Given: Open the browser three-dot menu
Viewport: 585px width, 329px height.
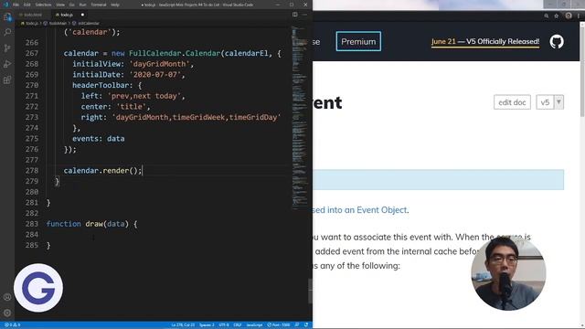Looking at the screenshot, I should pos(579,16).
